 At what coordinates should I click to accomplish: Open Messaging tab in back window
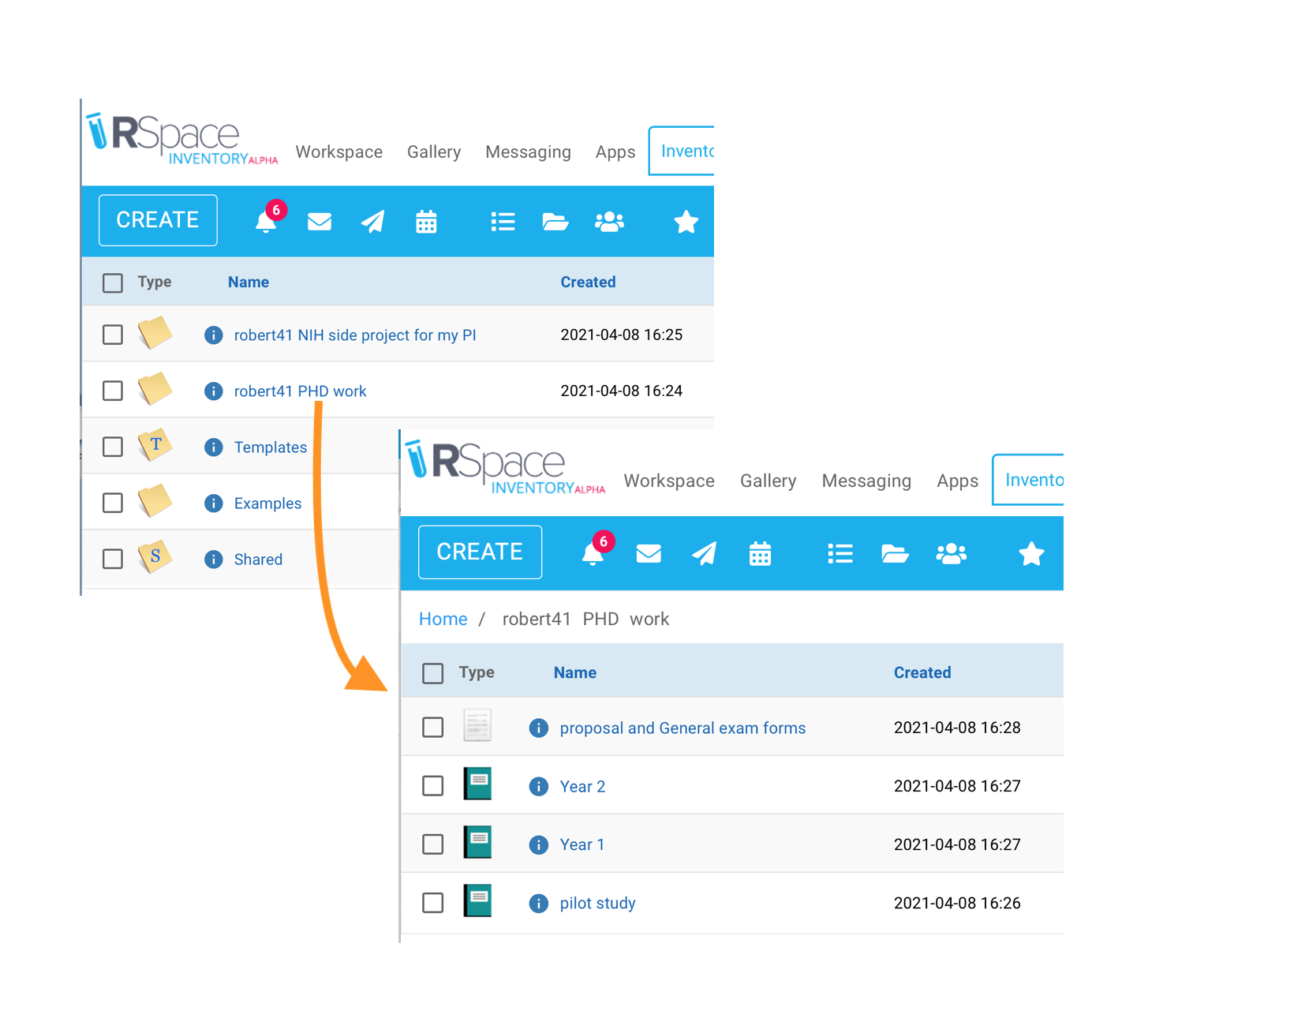click(528, 152)
